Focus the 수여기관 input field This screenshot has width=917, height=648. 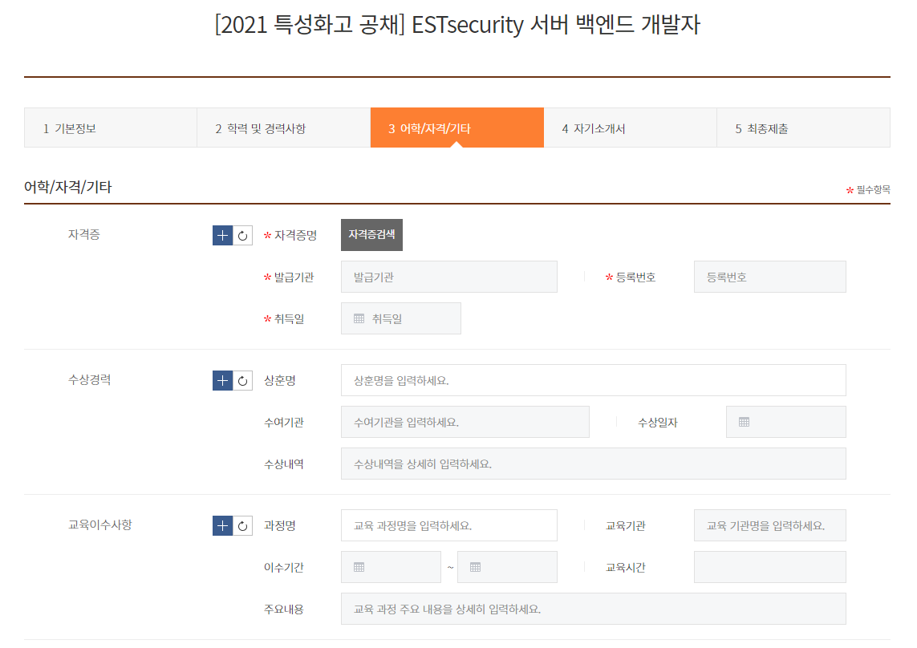click(x=465, y=423)
